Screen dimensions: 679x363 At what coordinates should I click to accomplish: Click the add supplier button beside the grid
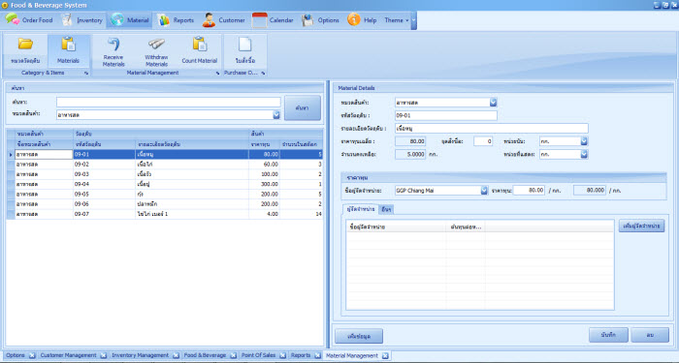[641, 226]
